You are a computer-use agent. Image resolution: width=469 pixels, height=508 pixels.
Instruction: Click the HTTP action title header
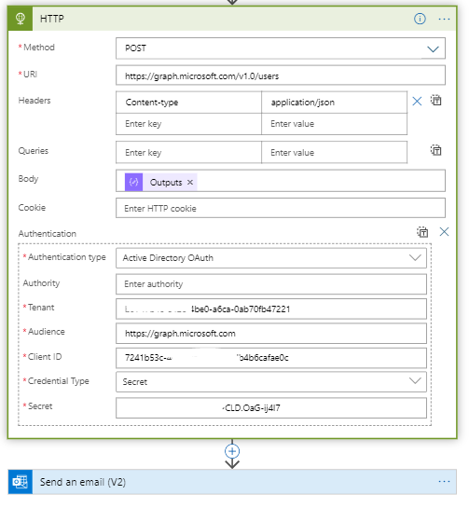[x=52, y=19]
